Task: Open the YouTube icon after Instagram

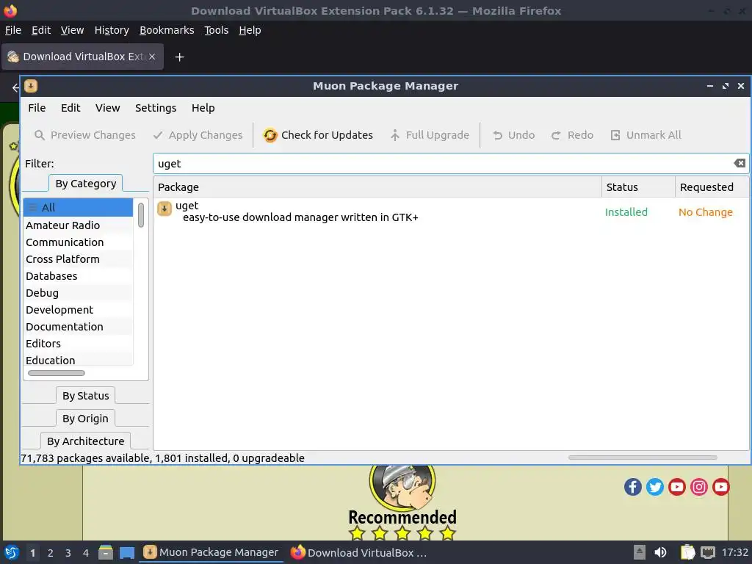Action: (x=721, y=487)
